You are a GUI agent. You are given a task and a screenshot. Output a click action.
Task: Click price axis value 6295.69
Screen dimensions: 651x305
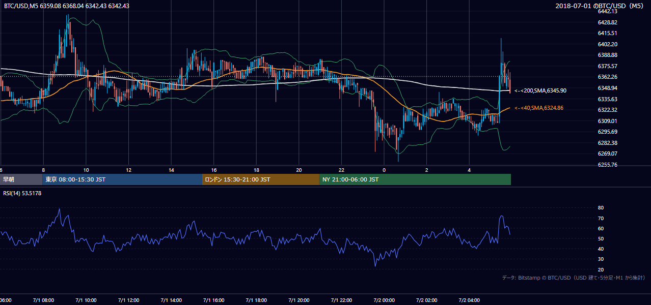607,132
